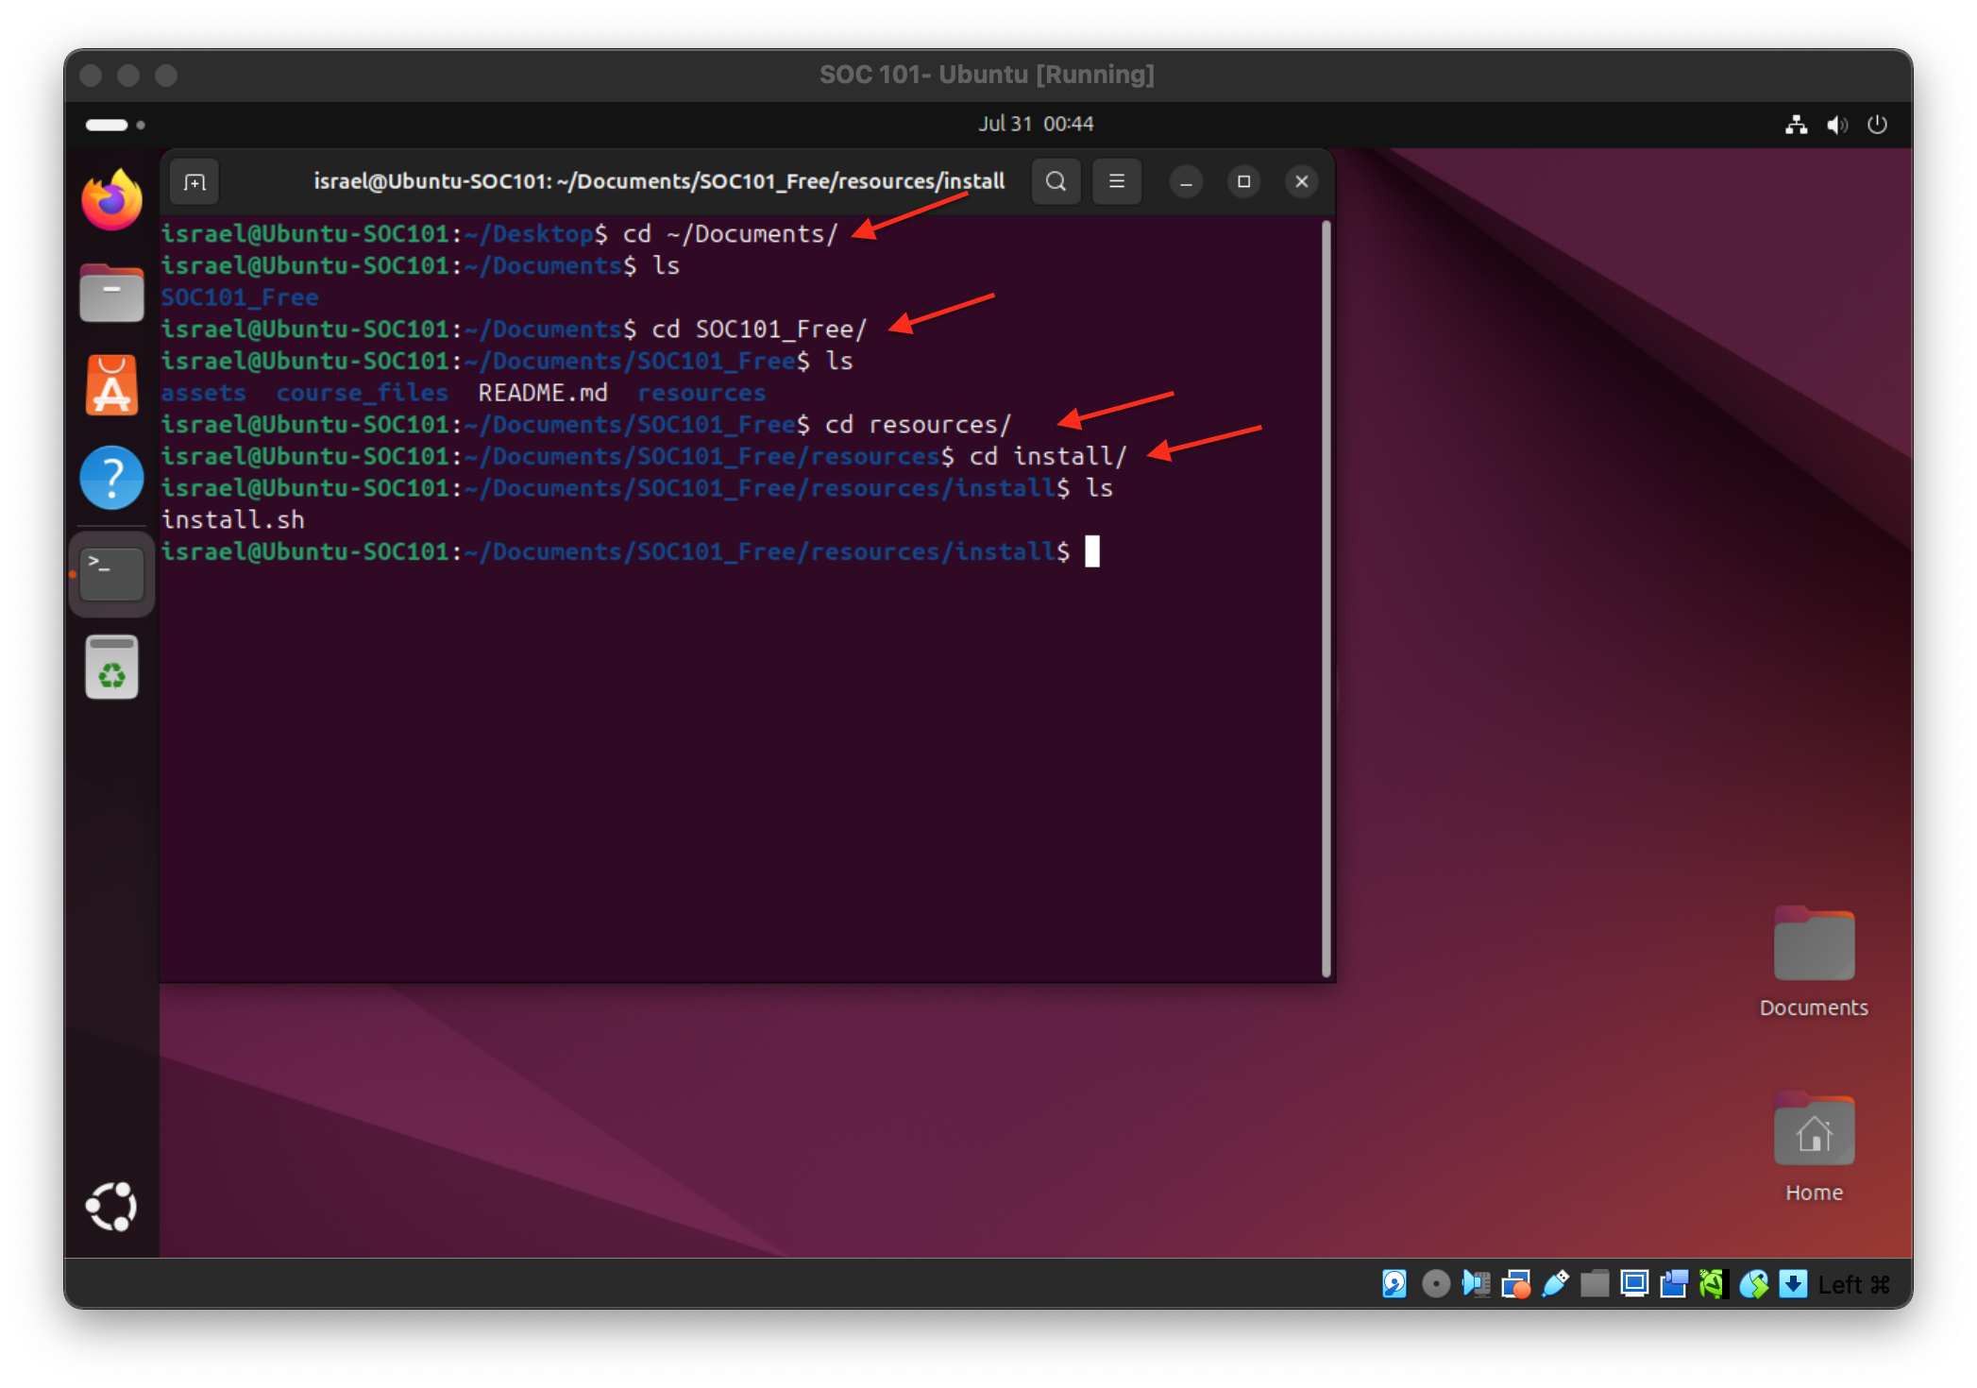Viewport: 1977px width, 1388px height.
Task: Click the install.sh file name
Action: click(x=232, y=519)
